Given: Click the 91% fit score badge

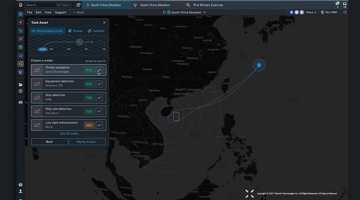Looking at the screenshot, I should click(89, 70).
